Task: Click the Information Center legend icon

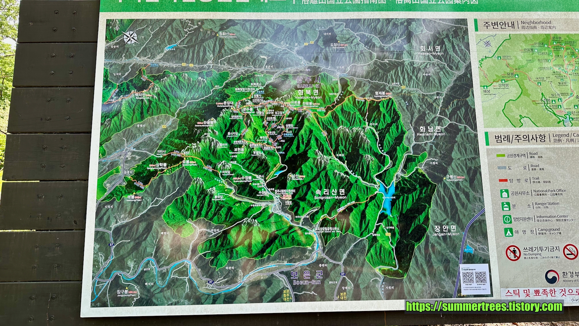Action: tap(507, 219)
